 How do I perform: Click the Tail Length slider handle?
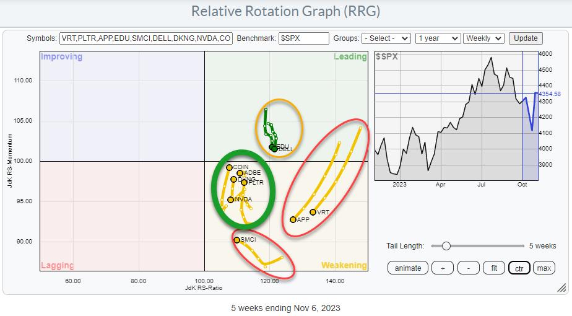pos(446,246)
